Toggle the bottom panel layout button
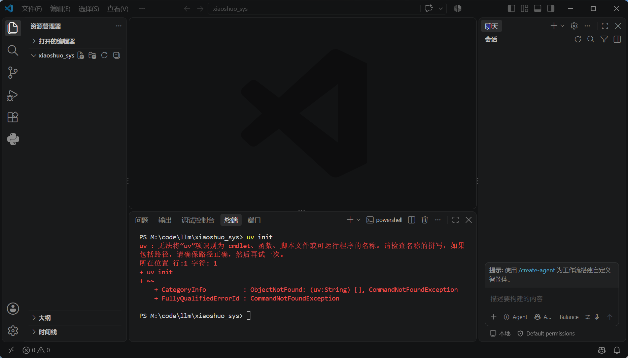 [537, 8]
